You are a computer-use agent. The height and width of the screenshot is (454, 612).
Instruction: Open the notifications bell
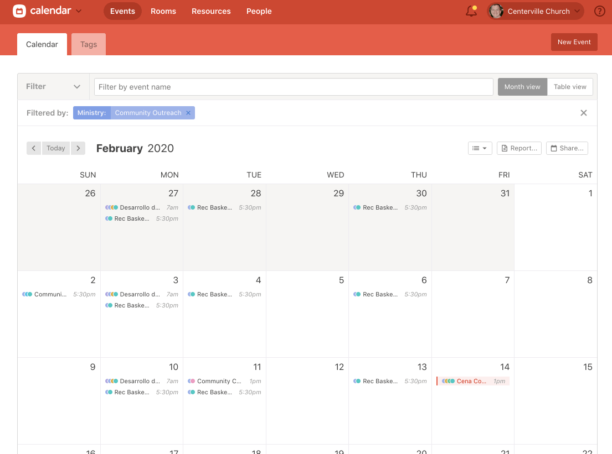click(x=471, y=11)
